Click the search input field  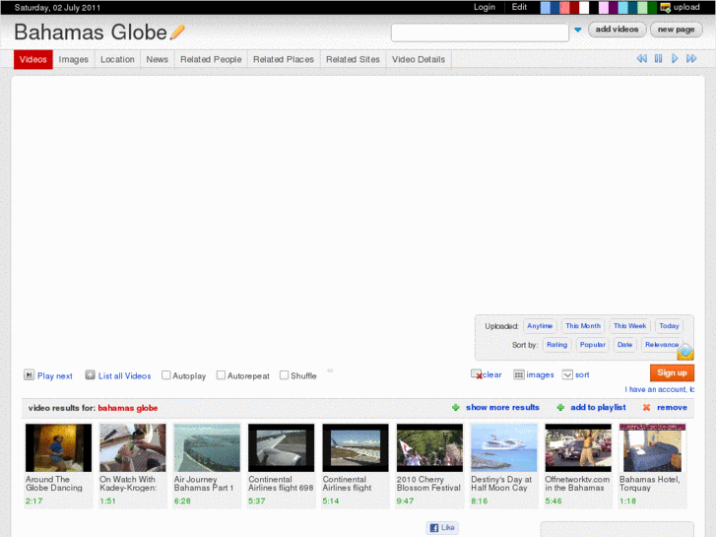click(480, 33)
